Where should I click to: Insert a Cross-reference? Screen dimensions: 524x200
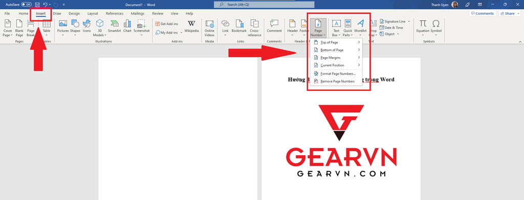pos(255,28)
